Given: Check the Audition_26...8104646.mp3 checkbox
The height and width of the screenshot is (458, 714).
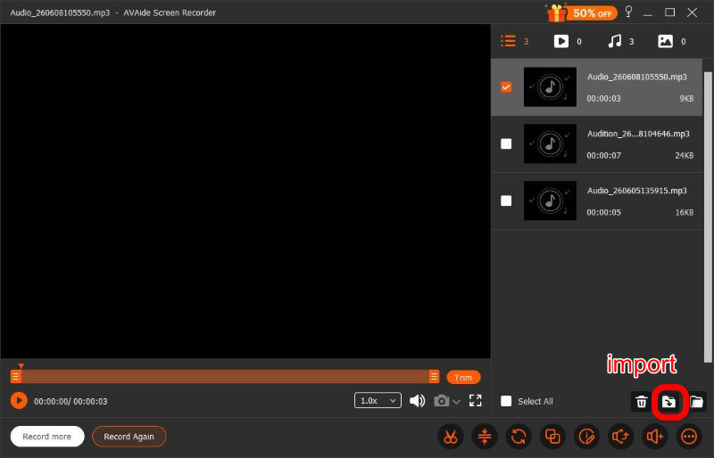Looking at the screenshot, I should (506, 143).
